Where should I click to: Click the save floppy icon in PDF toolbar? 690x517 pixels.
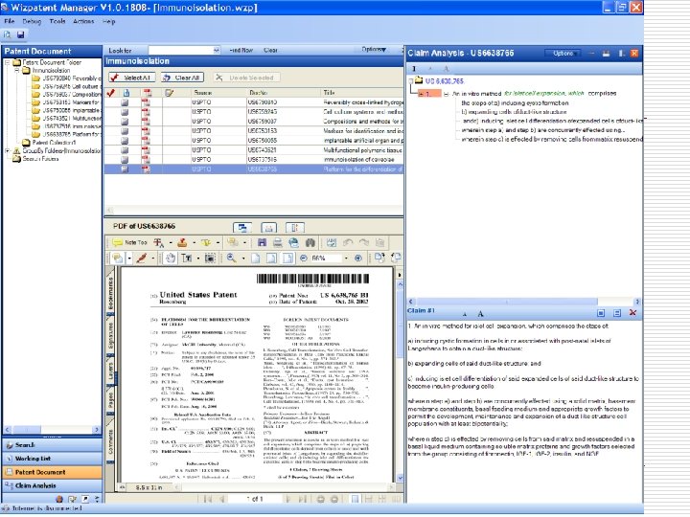(x=262, y=242)
